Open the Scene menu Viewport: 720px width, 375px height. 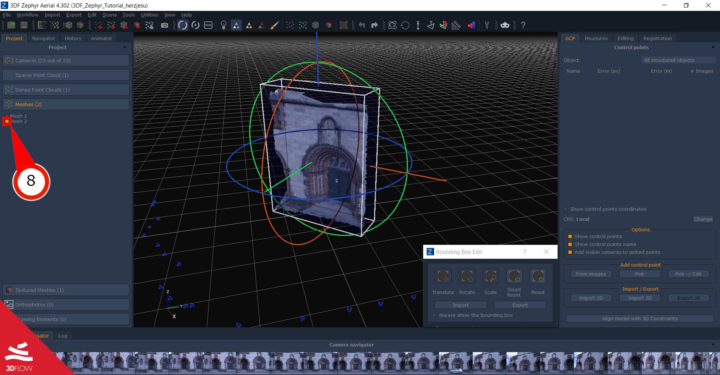tap(110, 15)
